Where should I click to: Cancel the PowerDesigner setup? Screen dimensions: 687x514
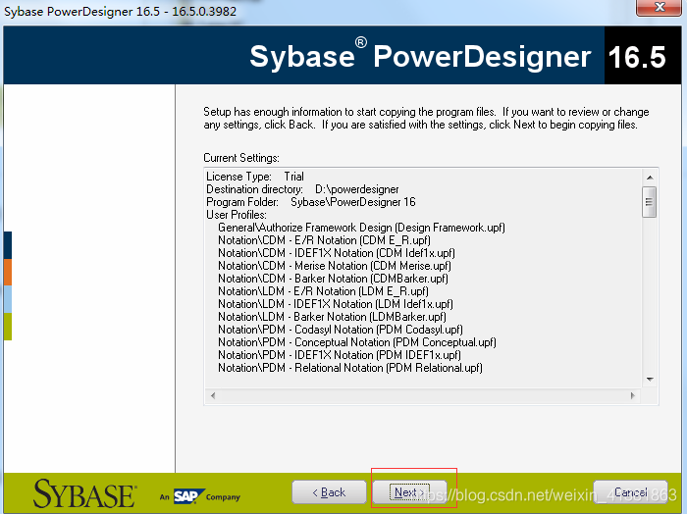(630, 492)
